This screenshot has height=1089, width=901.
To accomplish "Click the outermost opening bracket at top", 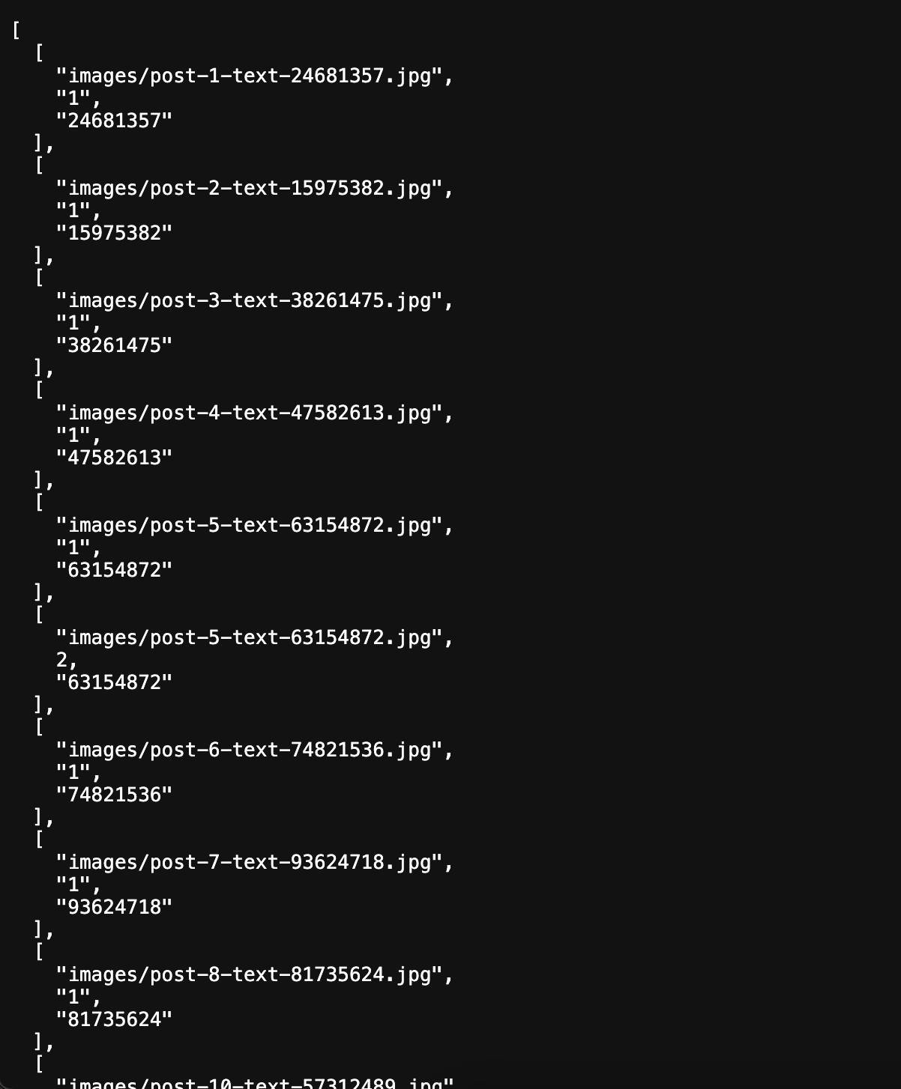I will pyautogui.click(x=16, y=31).
